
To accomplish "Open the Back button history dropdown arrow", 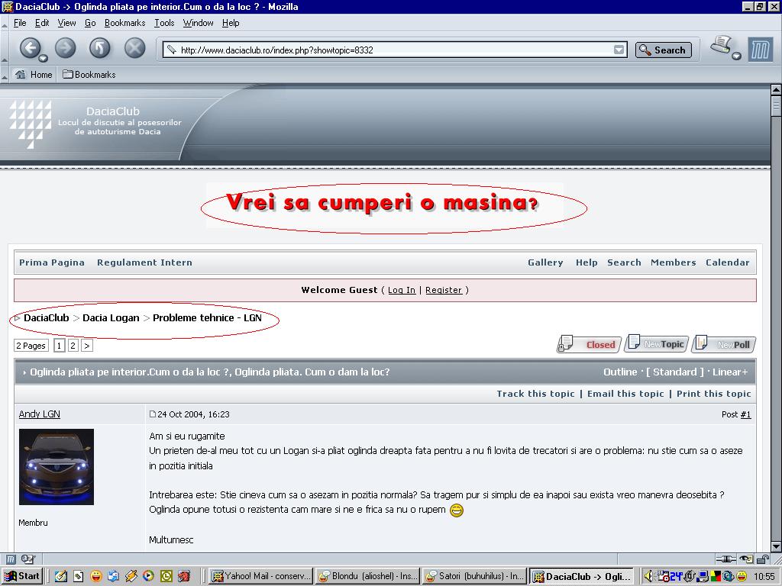I will [43, 58].
